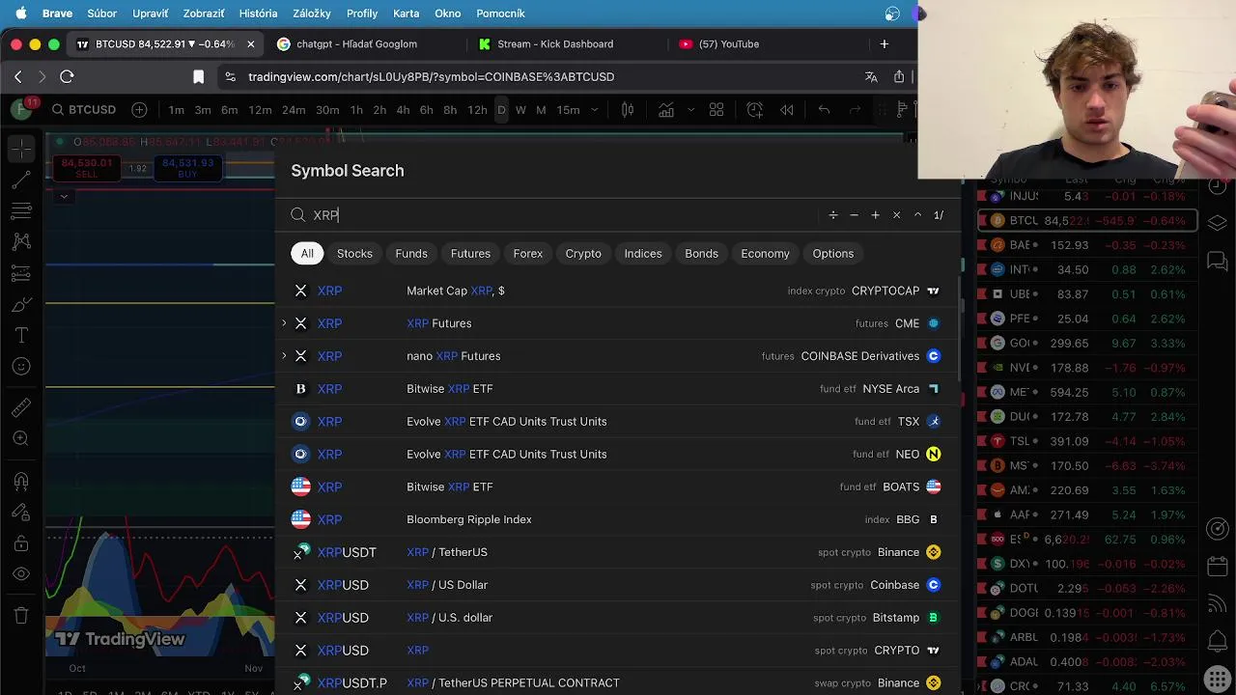Screen dimensions: 1236x695
Task: Select the All filter chip
Action: pos(307,254)
